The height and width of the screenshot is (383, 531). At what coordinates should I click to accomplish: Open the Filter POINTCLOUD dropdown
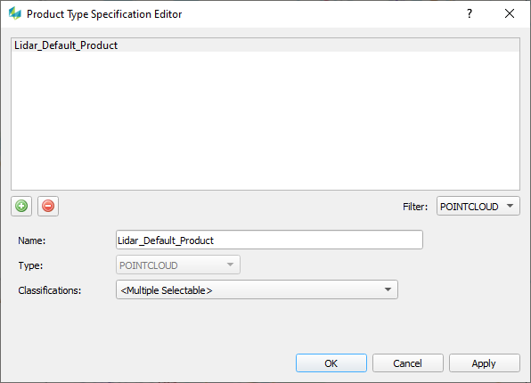point(478,206)
